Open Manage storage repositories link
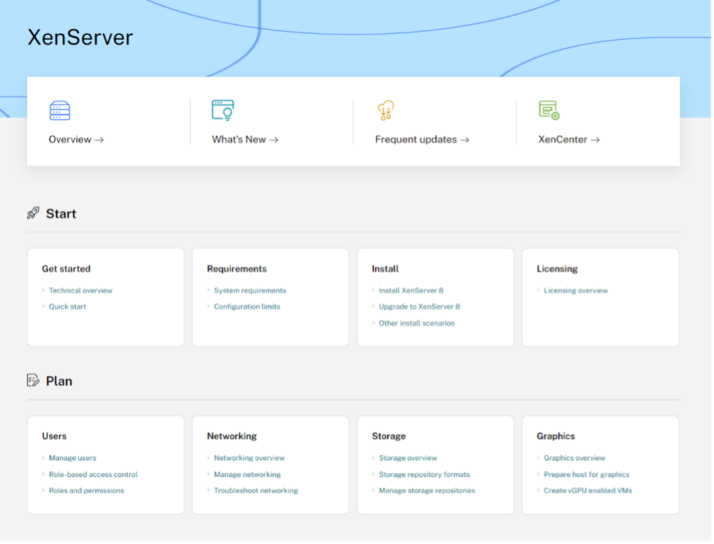The height and width of the screenshot is (544, 714). click(x=427, y=491)
